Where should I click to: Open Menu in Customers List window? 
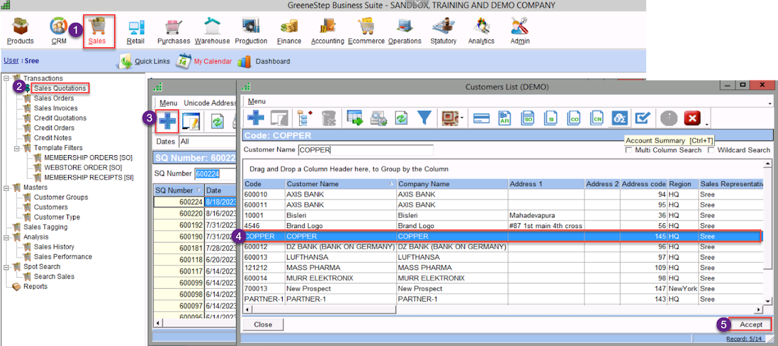256,102
